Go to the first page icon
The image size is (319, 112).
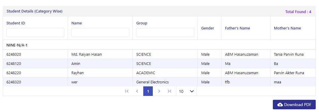[127, 91]
